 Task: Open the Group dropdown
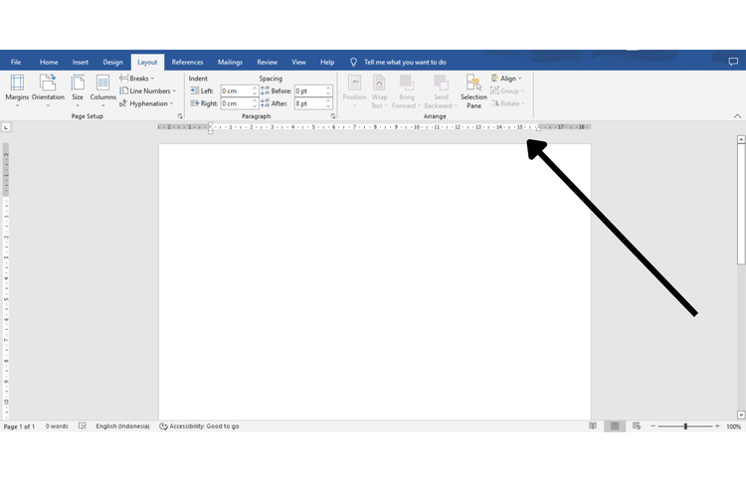[507, 90]
